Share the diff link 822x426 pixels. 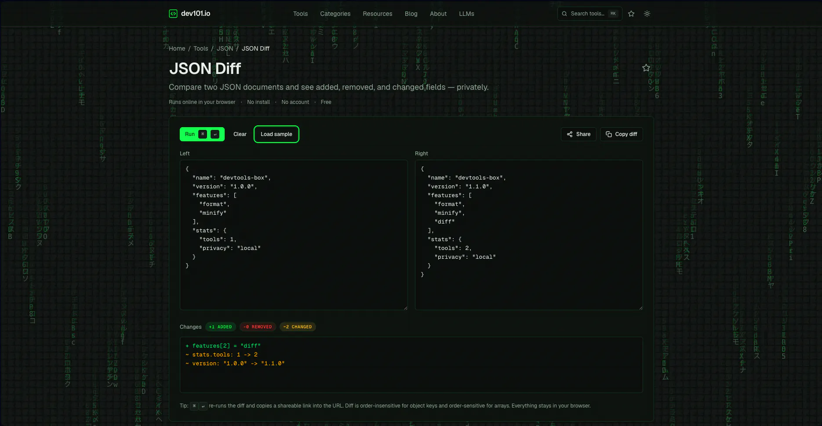coord(578,134)
